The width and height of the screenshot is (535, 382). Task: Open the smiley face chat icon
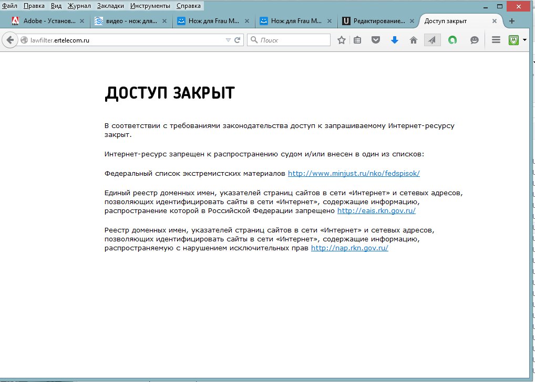[x=475, y=40]
